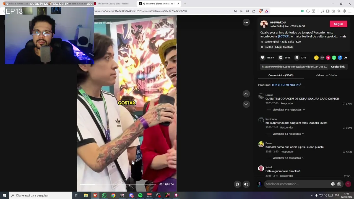Toggle the browser sidebar panel
354x199 pixels.
coord(328,11)
